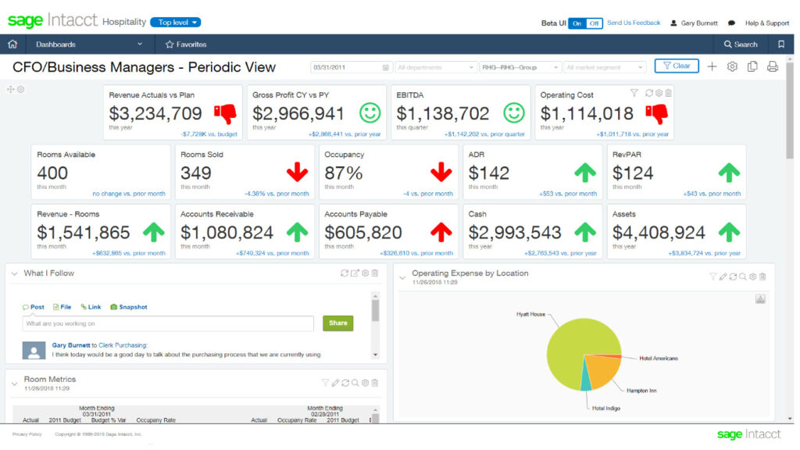Open settings gear in Operating Expense panel

click(753, 277)
